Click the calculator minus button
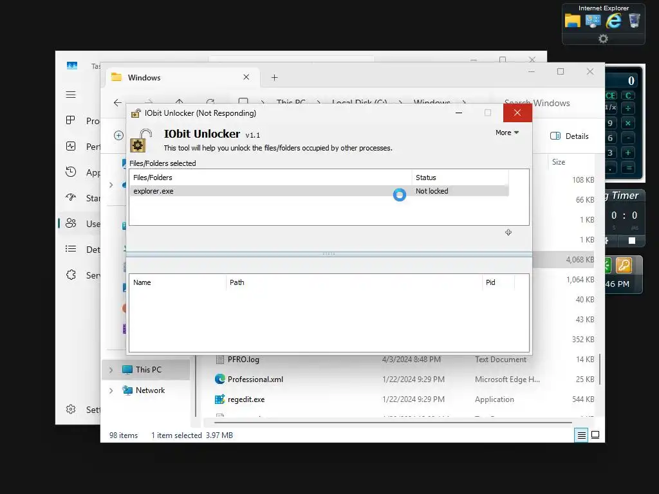Screen dimensions: 659x494 coord(628,138)
